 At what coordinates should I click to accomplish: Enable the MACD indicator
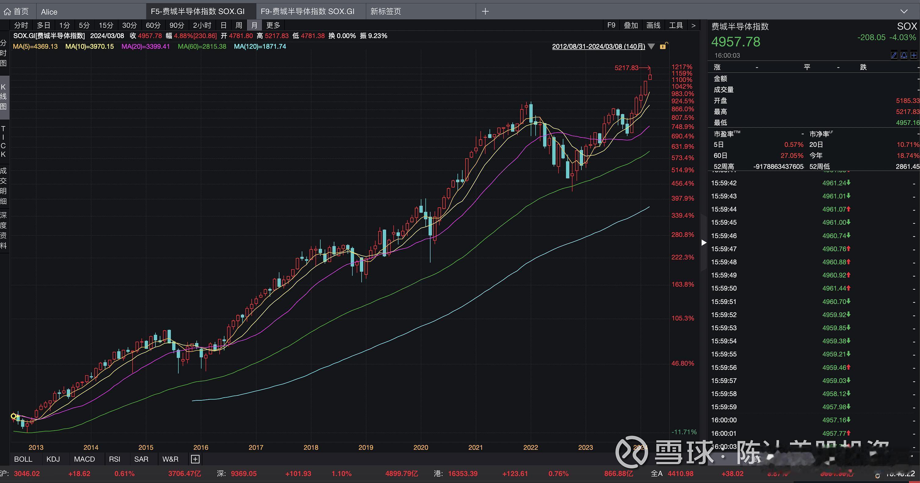point(84,459)
